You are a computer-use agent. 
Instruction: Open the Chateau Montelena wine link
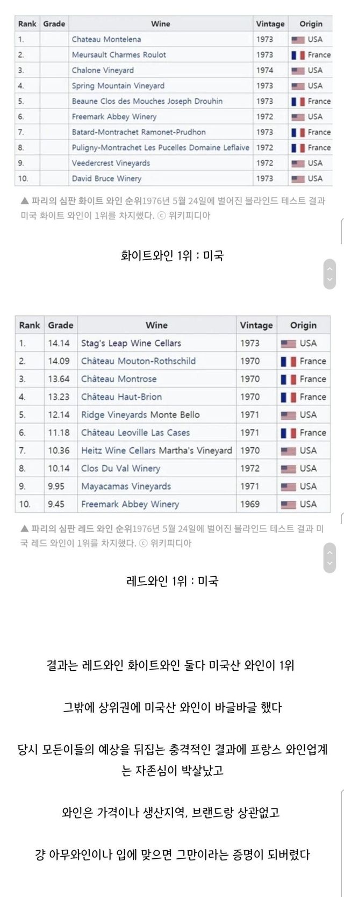click(x=106, y=39)
